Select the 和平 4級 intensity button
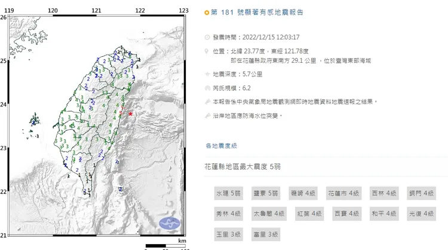Viewport: 448px width, 250px height. [x=384, y=214]
